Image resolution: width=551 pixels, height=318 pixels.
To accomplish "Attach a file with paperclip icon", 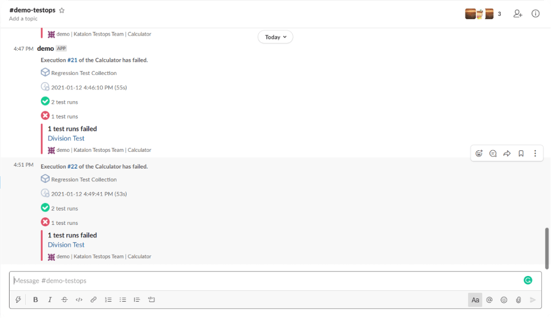I will tap(518, 300).
